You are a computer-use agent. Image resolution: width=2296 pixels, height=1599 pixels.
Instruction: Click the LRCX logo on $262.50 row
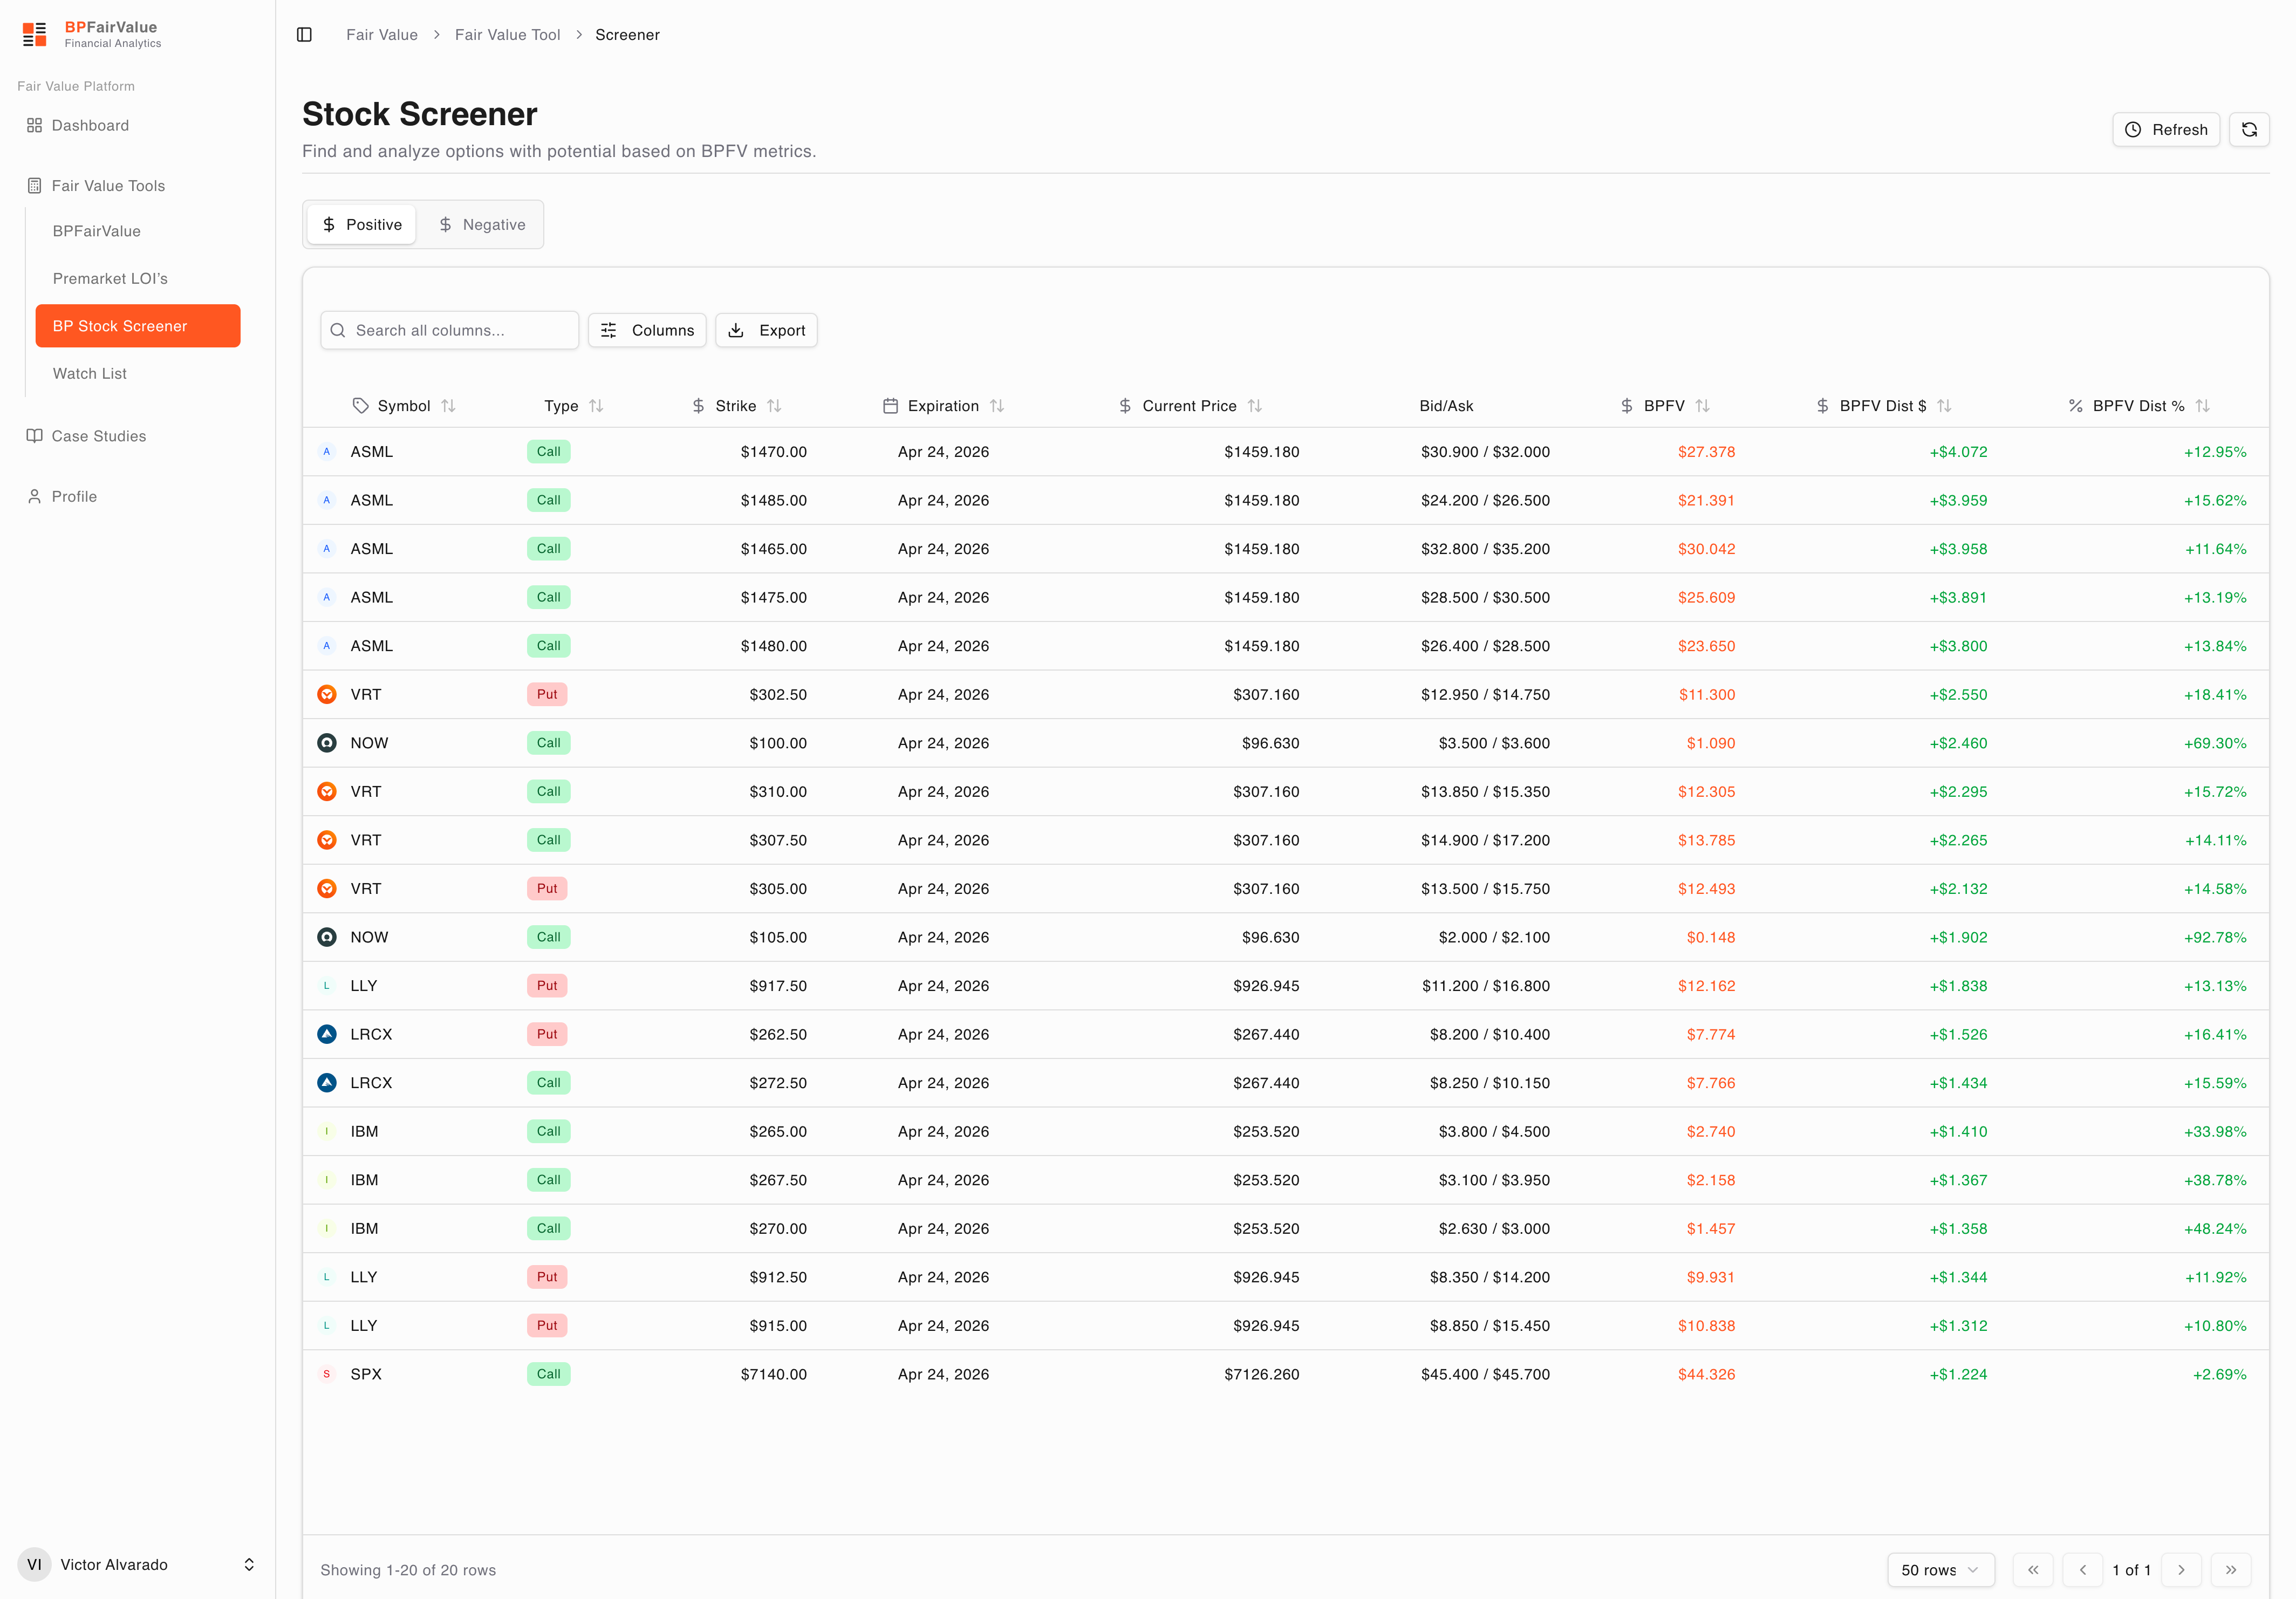click(327, 1034)
